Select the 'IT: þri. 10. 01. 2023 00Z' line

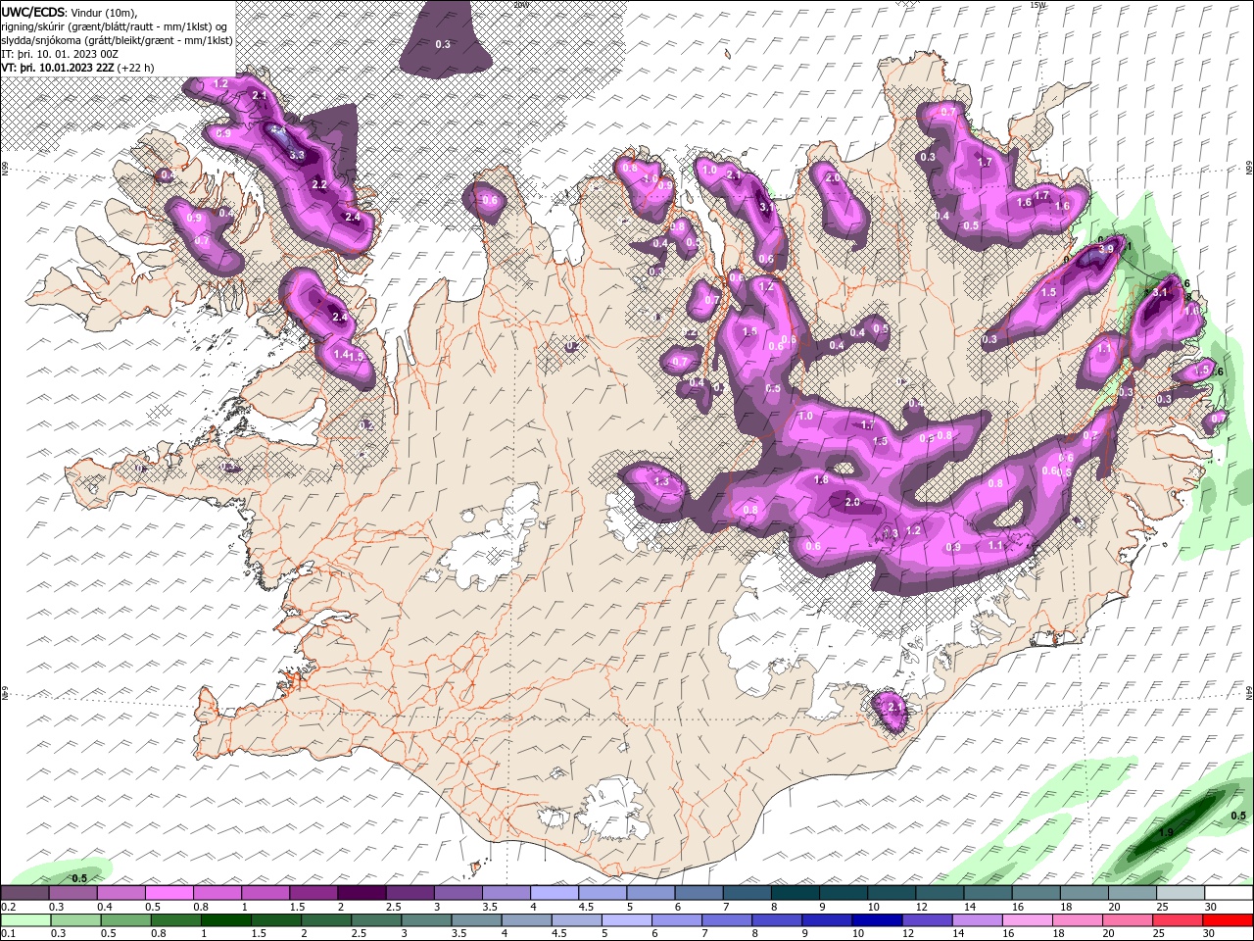pyautogui.click(x=61, y=53)
